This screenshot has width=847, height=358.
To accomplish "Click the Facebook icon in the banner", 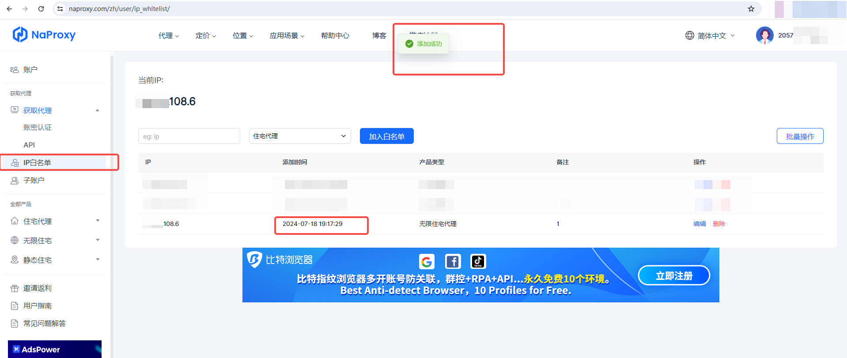I will 453,262.
